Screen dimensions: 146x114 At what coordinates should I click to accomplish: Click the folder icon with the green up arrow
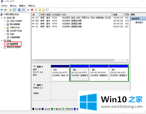coord(40,10)
